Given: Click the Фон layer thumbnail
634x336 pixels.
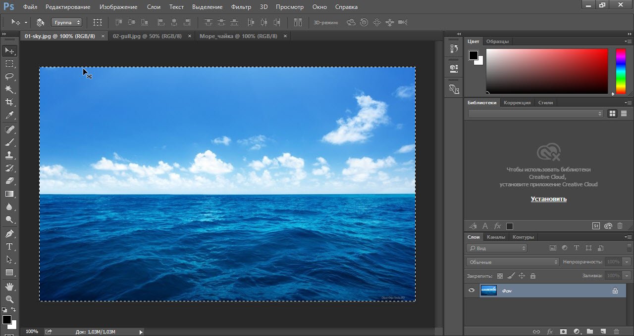Looking at the screenshot, I should [488, 291].
